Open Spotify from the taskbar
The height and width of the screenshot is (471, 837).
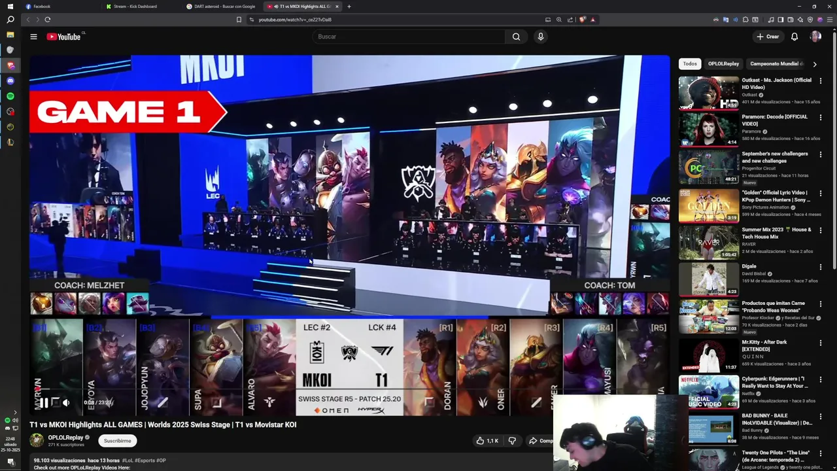[10, 96]
